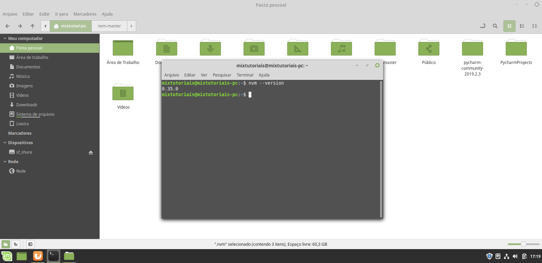Show places in the sidebar

pyautogui.click(x=6, y=244)
